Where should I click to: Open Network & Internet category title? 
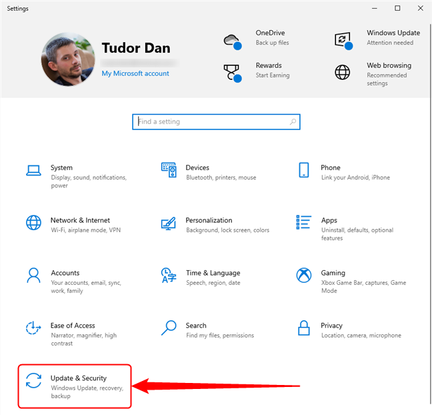[x=80, y=220]
